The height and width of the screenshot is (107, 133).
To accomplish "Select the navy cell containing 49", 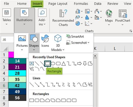I will pyautogui.click(x=17, y=92).
